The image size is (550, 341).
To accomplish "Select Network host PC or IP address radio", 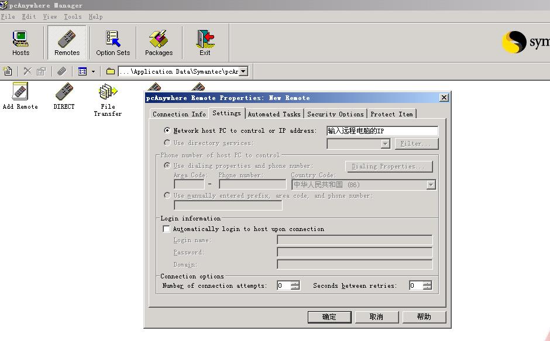I will (x=167, y=130).
